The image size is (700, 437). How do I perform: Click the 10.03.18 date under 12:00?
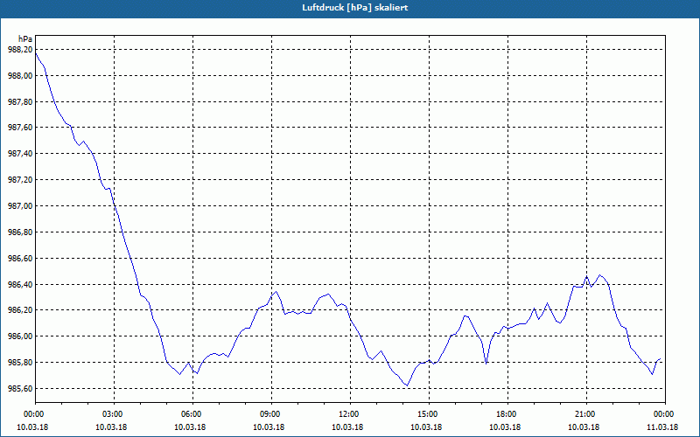coord(347,427)
